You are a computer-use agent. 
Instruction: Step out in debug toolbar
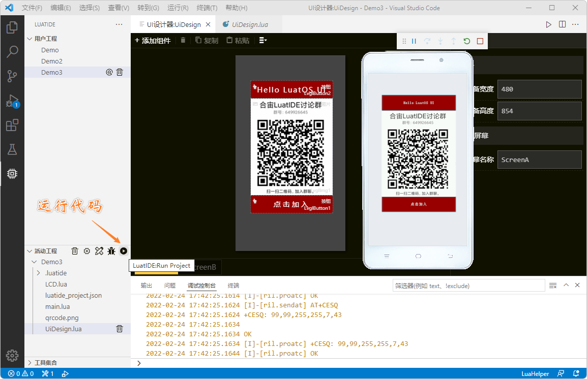pyautogui.click(x=453, y=41)
